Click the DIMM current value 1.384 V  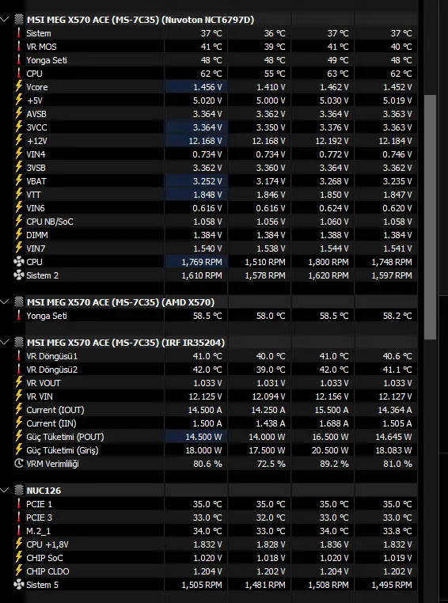207,235
